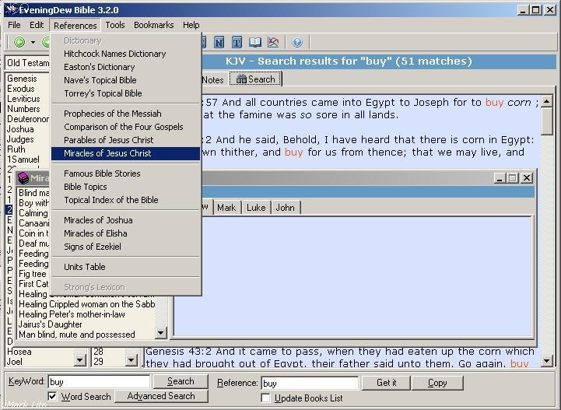
Task: Select Judges in the book list
Action: (x=20, y=138)
